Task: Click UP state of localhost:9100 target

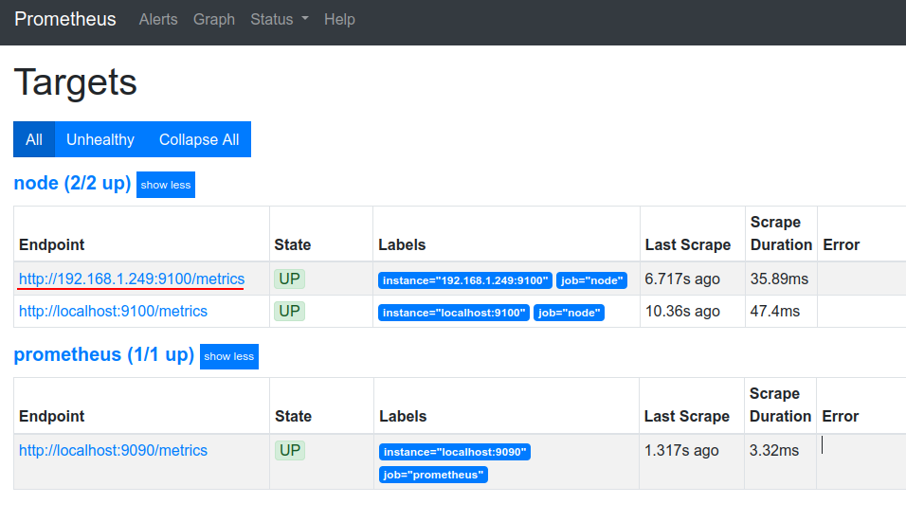Action: [289, 312]
